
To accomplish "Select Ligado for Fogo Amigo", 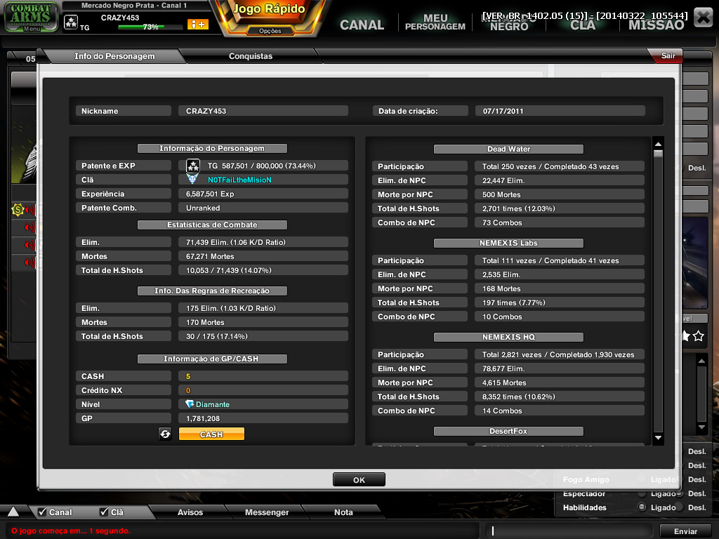I will pos(642,479).
